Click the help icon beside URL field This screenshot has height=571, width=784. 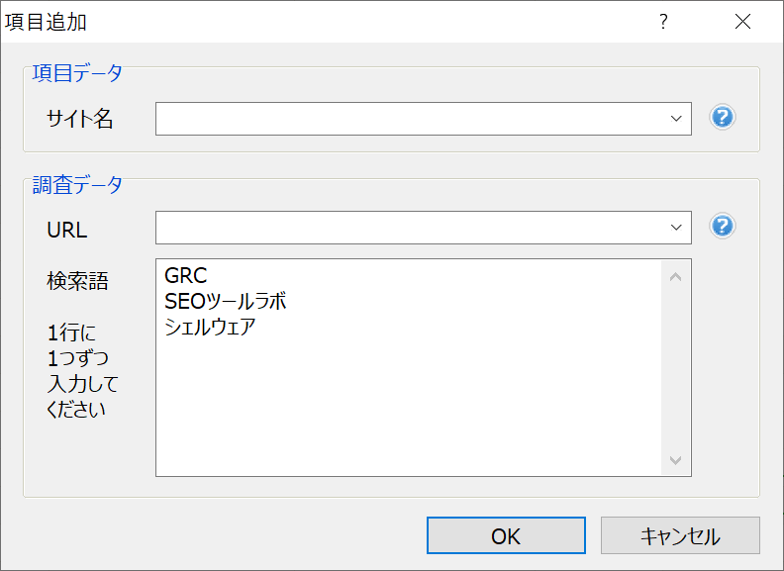tap(723, 227)
